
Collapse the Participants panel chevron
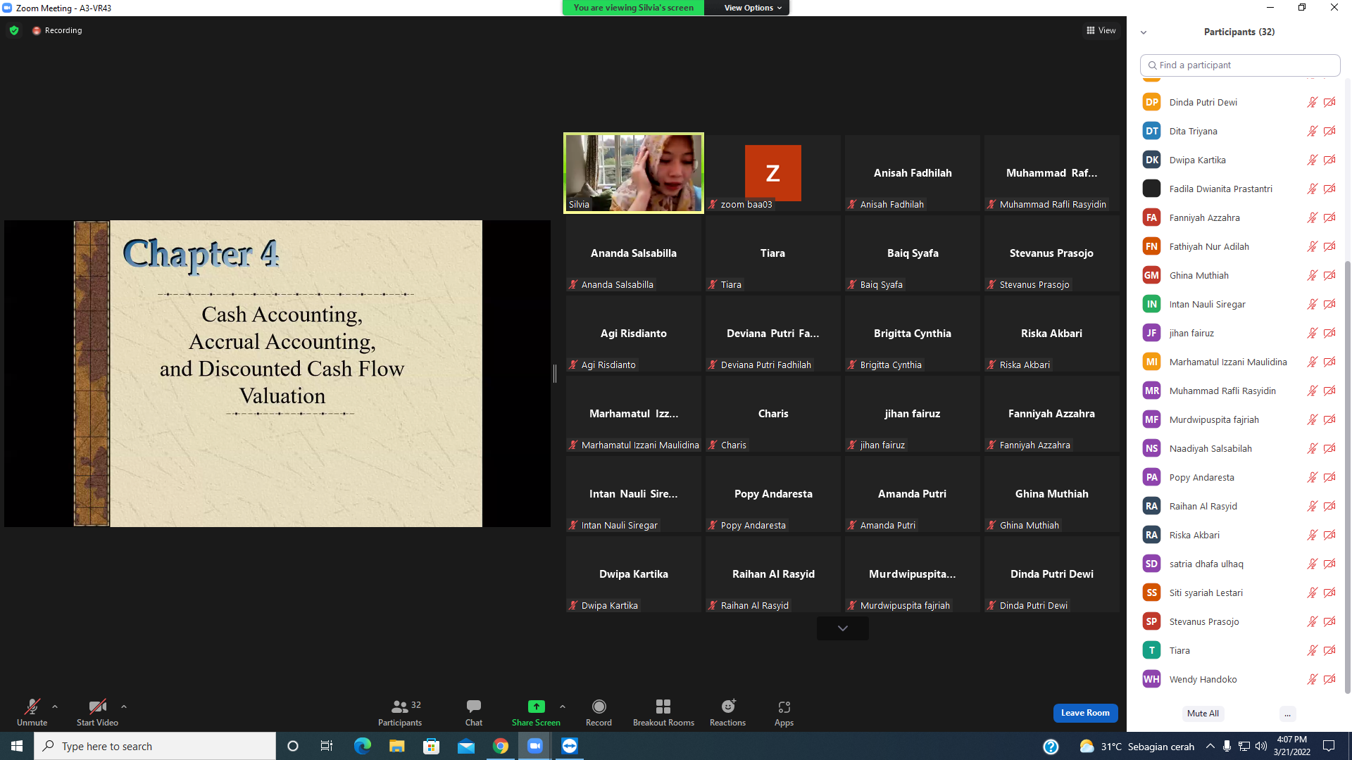(1144, 32)
